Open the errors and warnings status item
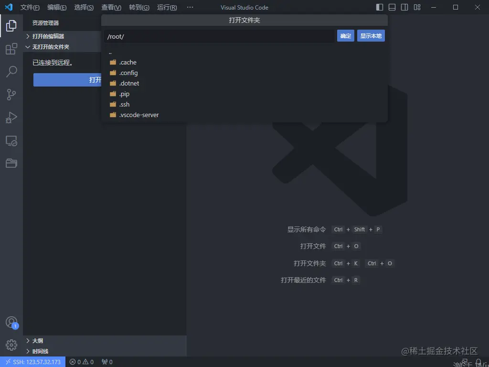489x367 pixels. 81,362
